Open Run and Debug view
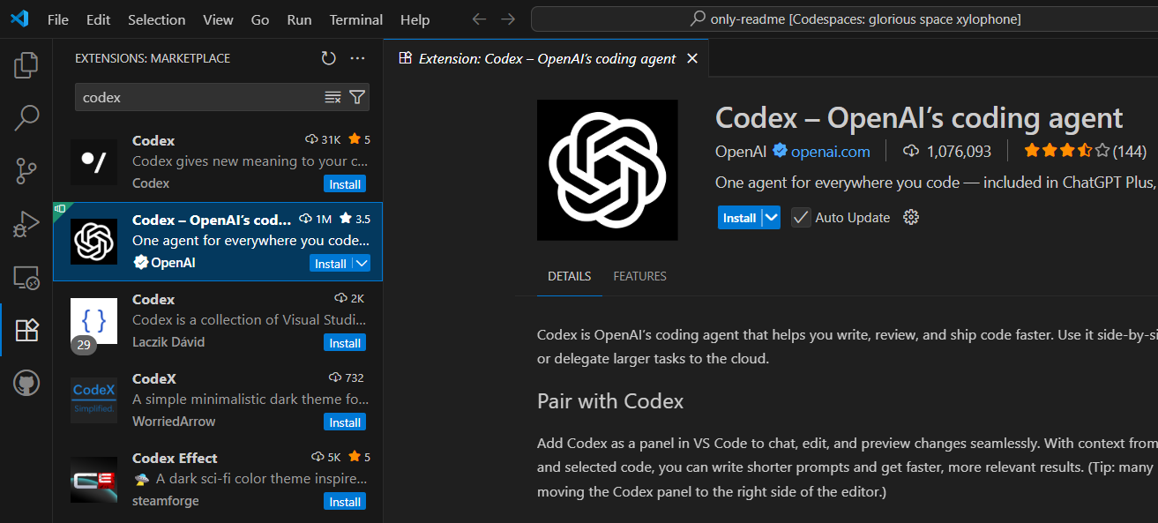The height and width of the screenshot is (523, 1158). coord(26,224)
